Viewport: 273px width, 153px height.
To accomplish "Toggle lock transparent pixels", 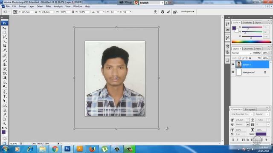I will pyautogui.click(x=240, y=58).
